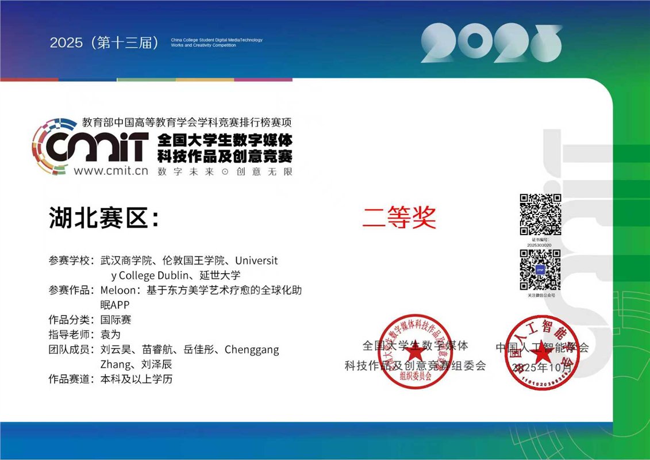
Task: Click the 证书编号 label
Action: point(540,240)
